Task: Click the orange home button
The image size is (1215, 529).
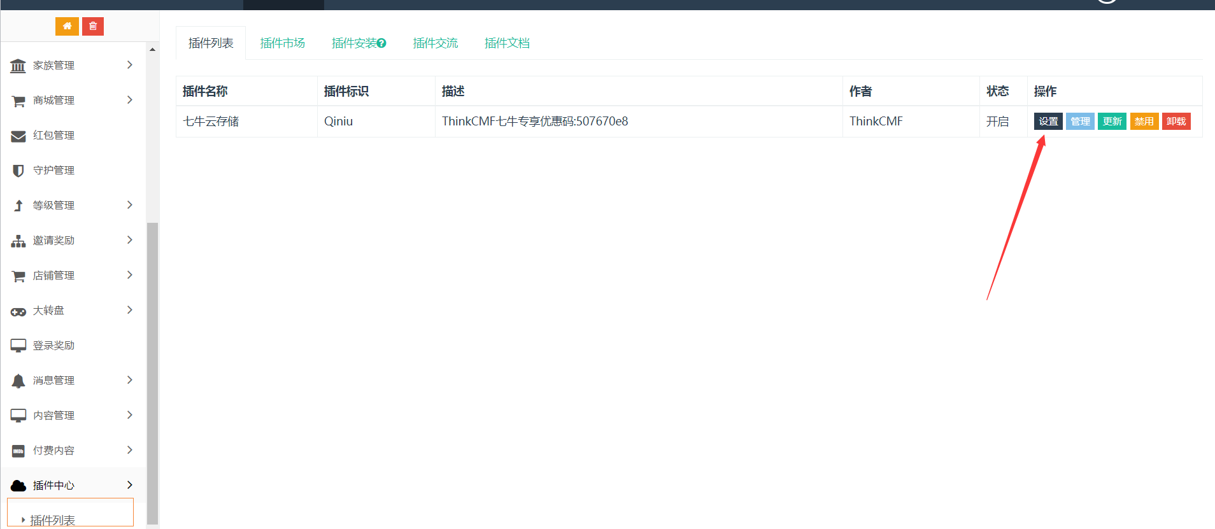Action: click(67, 26)
